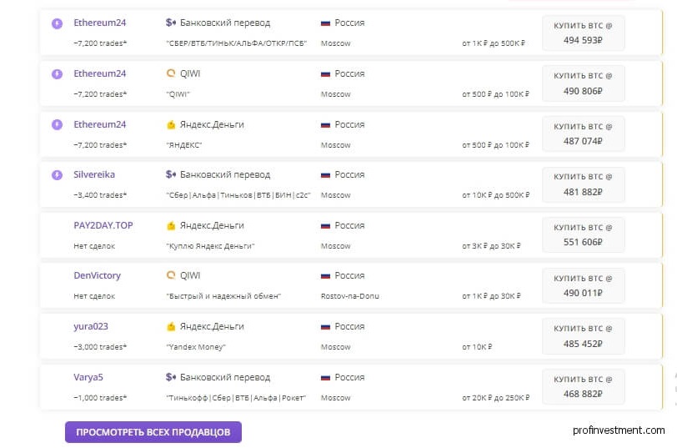The width and height of the screenshot is (677, 448).
Task: Click QIWI icon in DenVictory row
Action: coord(171,275)
